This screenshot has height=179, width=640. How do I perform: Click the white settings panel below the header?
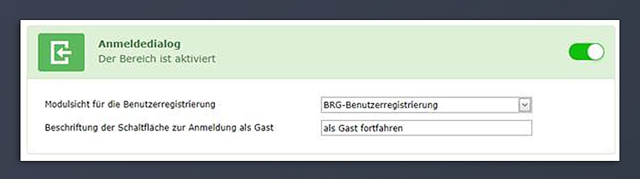coord(321,116)
